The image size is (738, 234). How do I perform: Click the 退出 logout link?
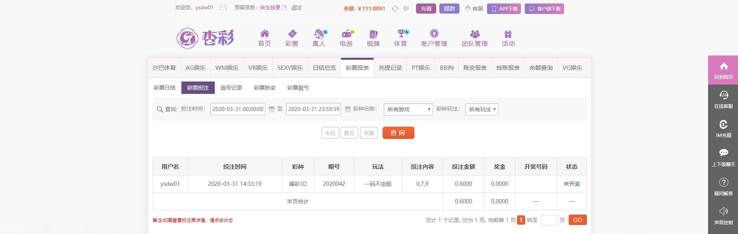(x=296, y=7)
